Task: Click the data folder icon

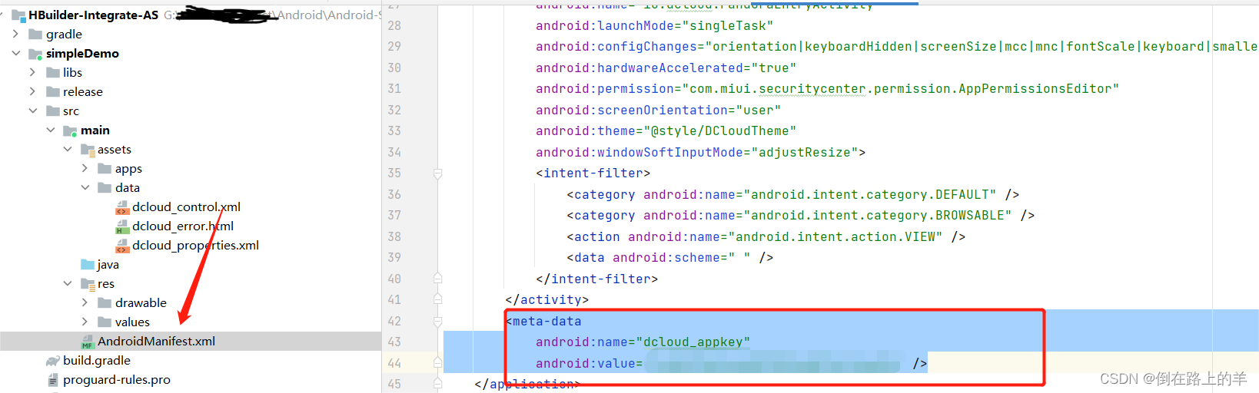Action: (105, 187)
